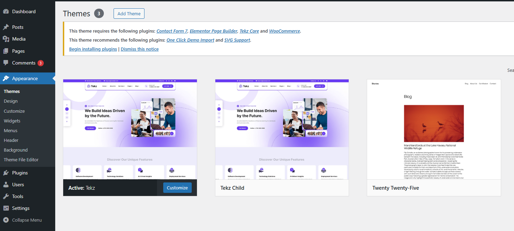
Task: Select the Twenty Twenty-Five theme screenshot
Action: [434, 129]
